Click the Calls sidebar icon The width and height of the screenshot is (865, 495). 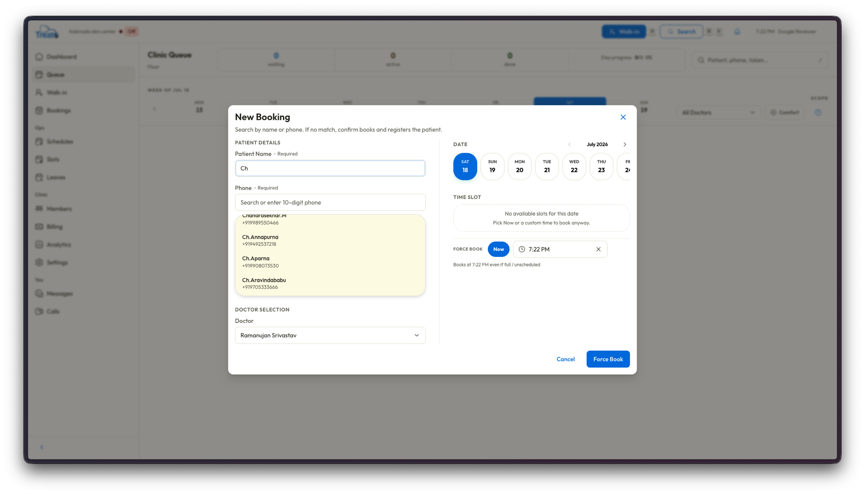39,312
